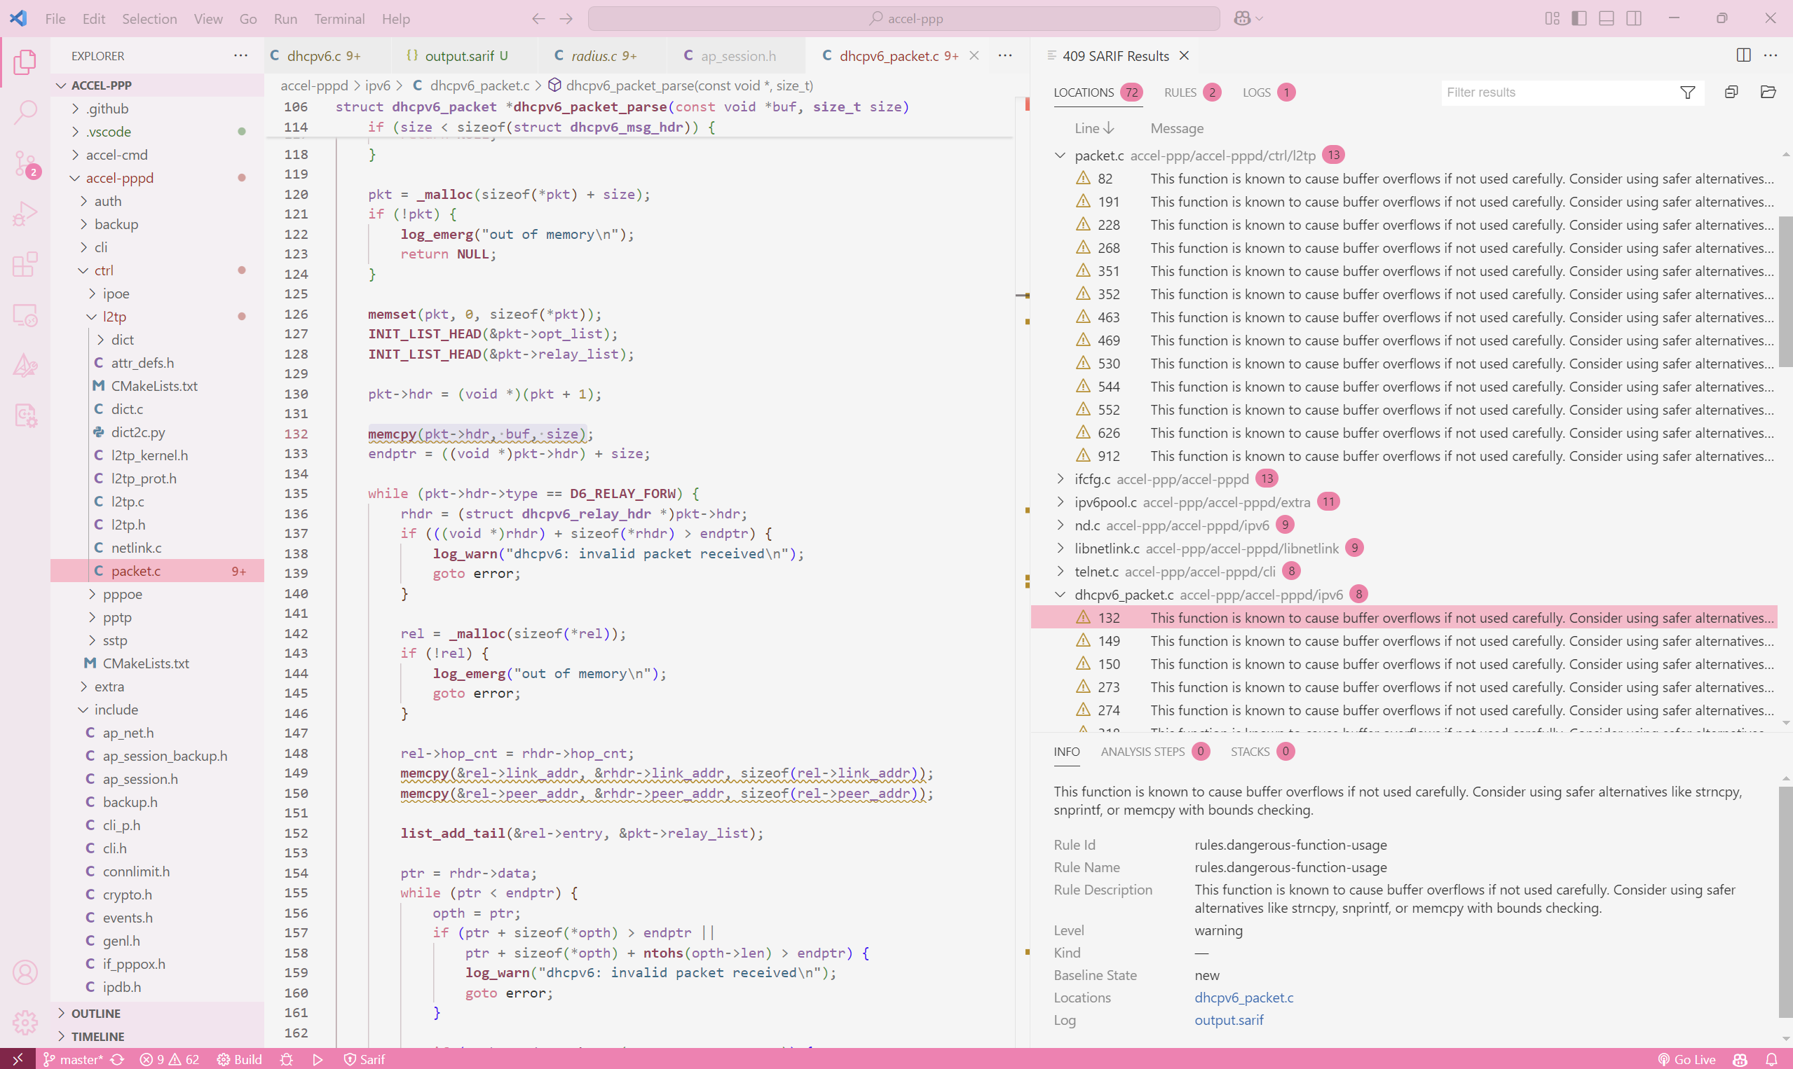Image resolution: width=1793 pixels, height=1069 pixels.
Task: Toggle Primary Side Bar visibility
Action: coord(1579,19)
